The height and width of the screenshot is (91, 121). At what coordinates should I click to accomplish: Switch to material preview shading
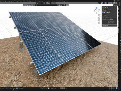(x=115, y=3)
